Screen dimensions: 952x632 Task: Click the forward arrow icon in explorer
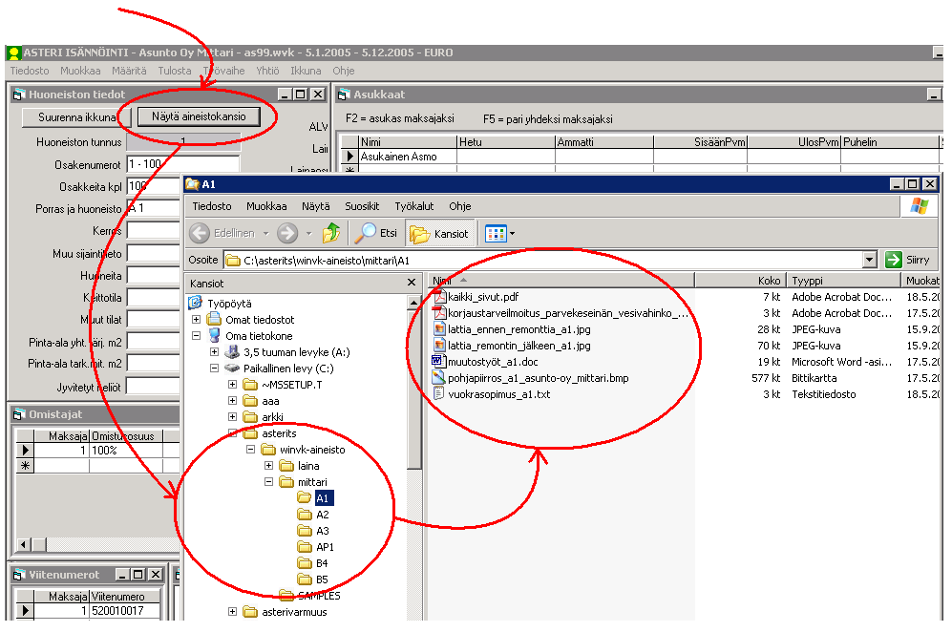[x=287, y=233]
